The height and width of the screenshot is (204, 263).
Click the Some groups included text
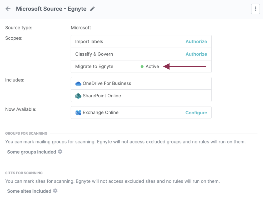point(32,152)
